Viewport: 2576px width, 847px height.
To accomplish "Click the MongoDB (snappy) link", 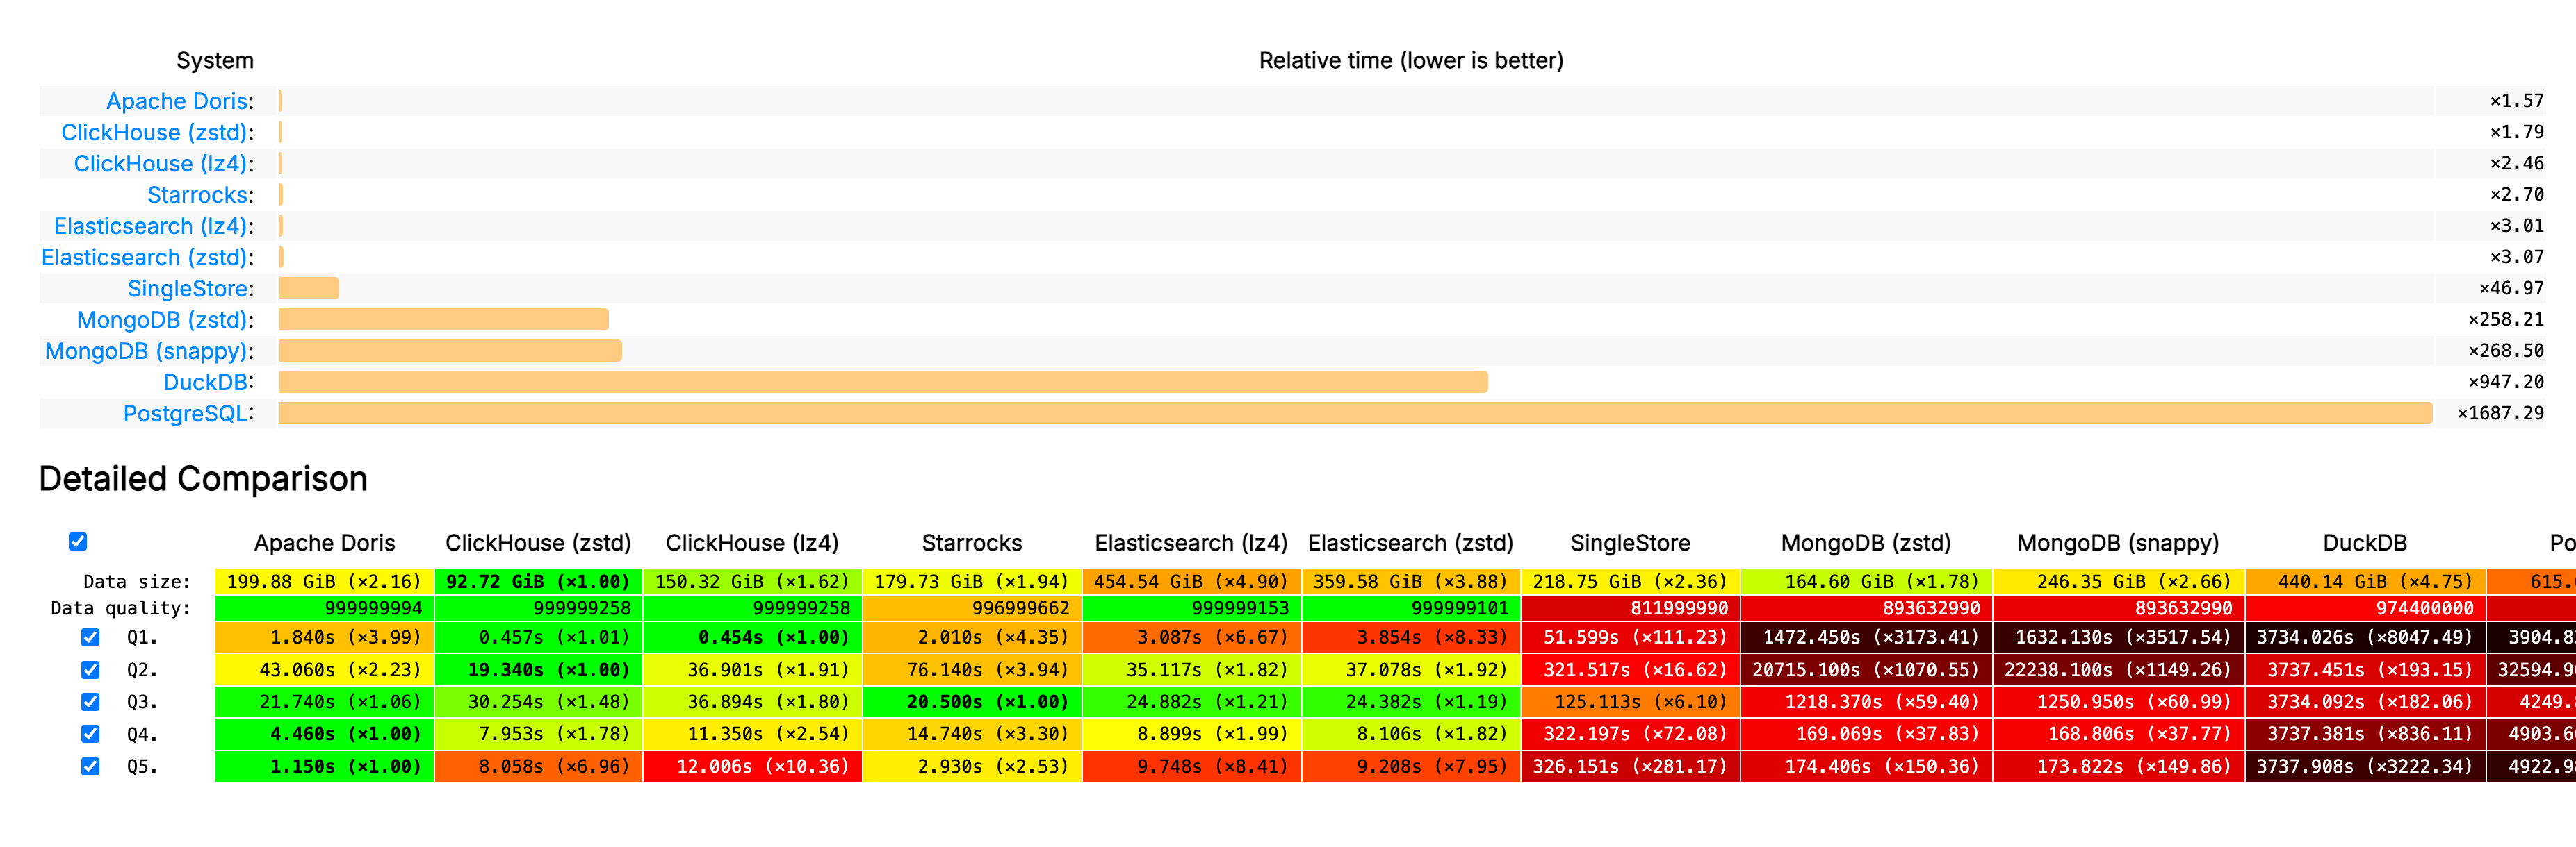I will [146, 351].
